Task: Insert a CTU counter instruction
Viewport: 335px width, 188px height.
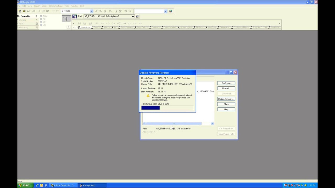Action: pyautogui.click(x=135, y=23)
